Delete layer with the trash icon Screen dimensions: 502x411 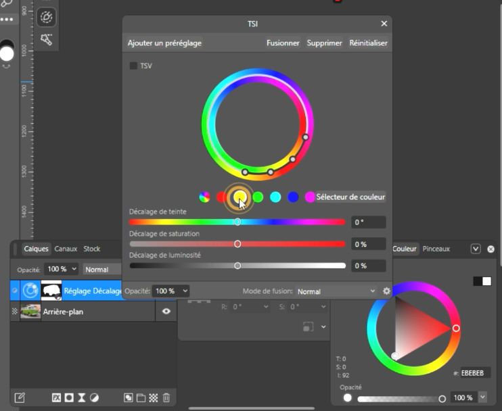click(166, 397)
